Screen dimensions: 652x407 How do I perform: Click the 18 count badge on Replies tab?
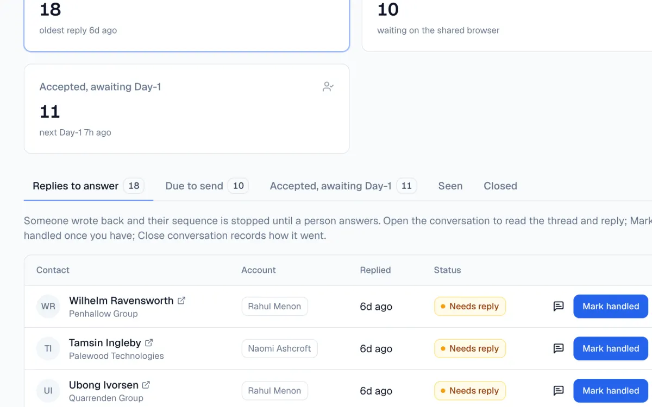coord(134,186)
